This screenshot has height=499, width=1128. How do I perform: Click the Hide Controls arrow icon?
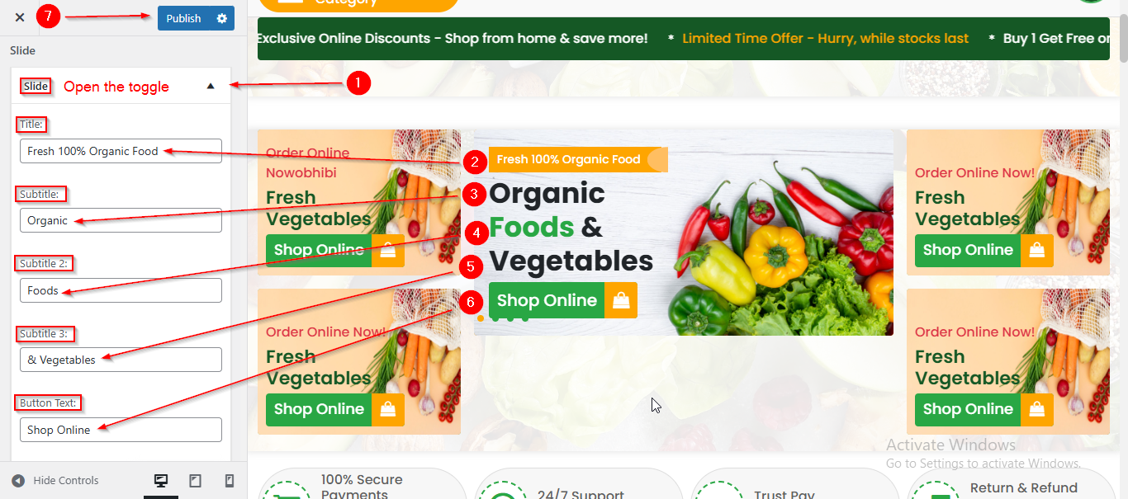click(x=18, y=481)
